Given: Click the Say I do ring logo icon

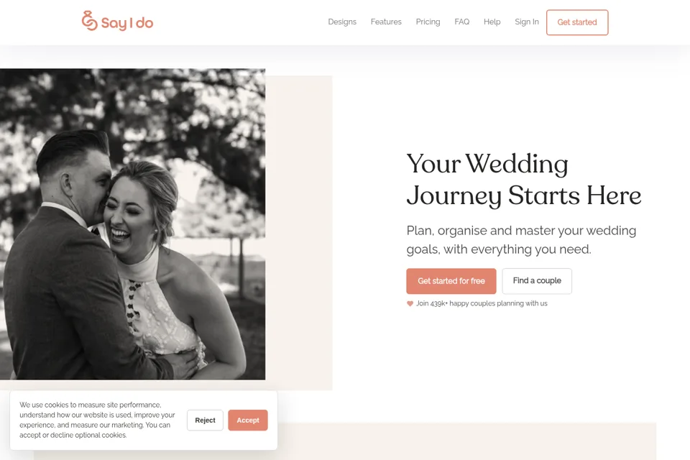Looking at the screenshot, I should (x=89, y=21).
